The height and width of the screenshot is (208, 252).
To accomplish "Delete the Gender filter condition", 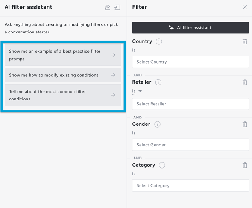I will (245, 124).
